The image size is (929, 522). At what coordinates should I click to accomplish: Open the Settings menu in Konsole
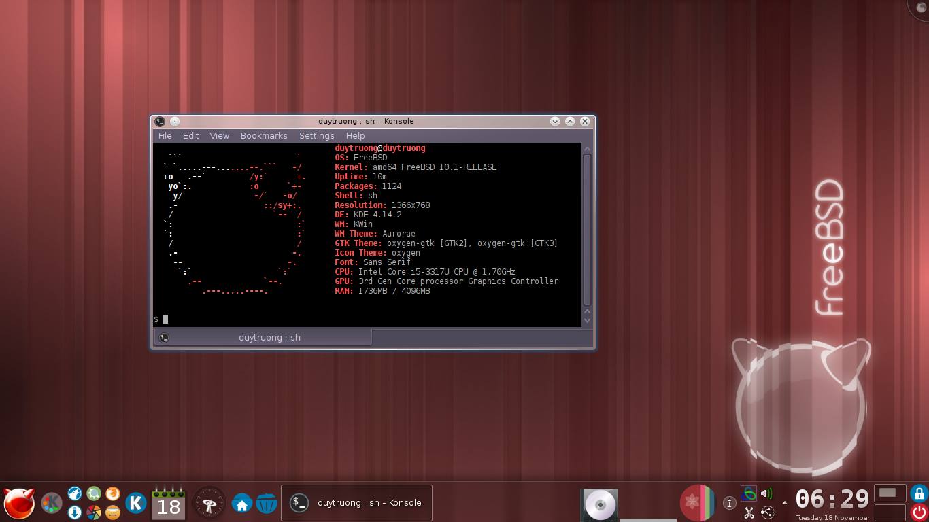317,136
